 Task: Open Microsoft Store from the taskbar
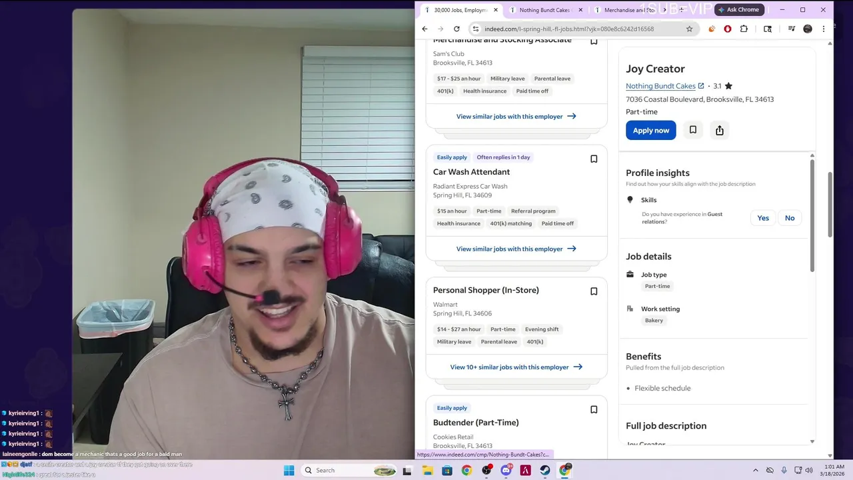click(446, 470)
